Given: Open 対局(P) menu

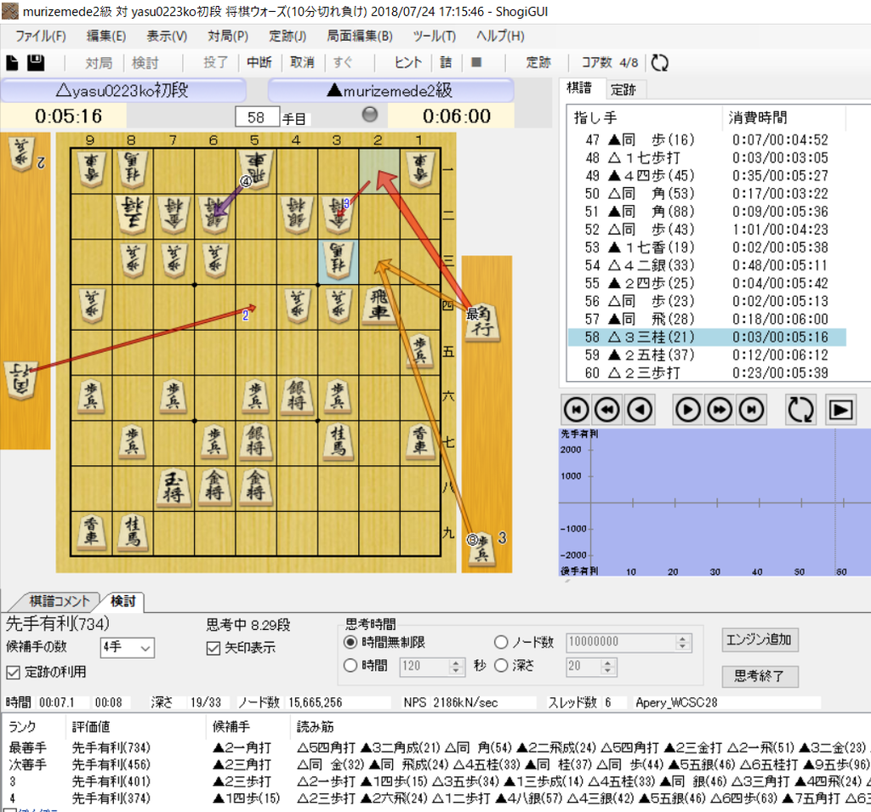Looking at the screenshot, I should click(x=228, y=36).
